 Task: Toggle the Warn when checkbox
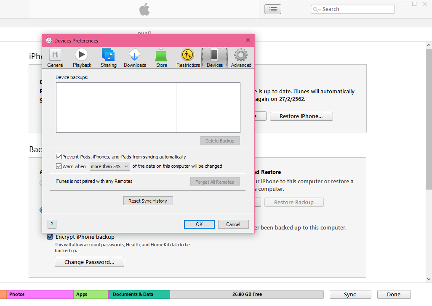point(59,166)
